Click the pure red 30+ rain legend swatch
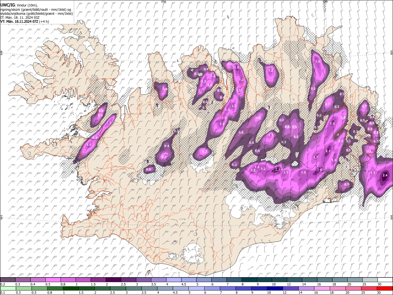 point(384,289)
